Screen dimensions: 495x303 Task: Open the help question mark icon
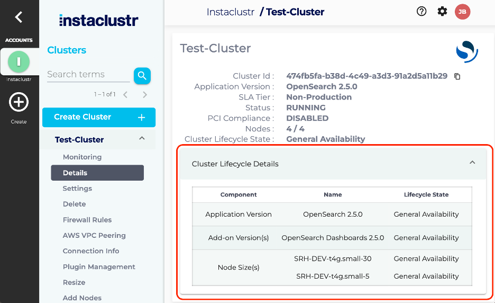[421, 11]
